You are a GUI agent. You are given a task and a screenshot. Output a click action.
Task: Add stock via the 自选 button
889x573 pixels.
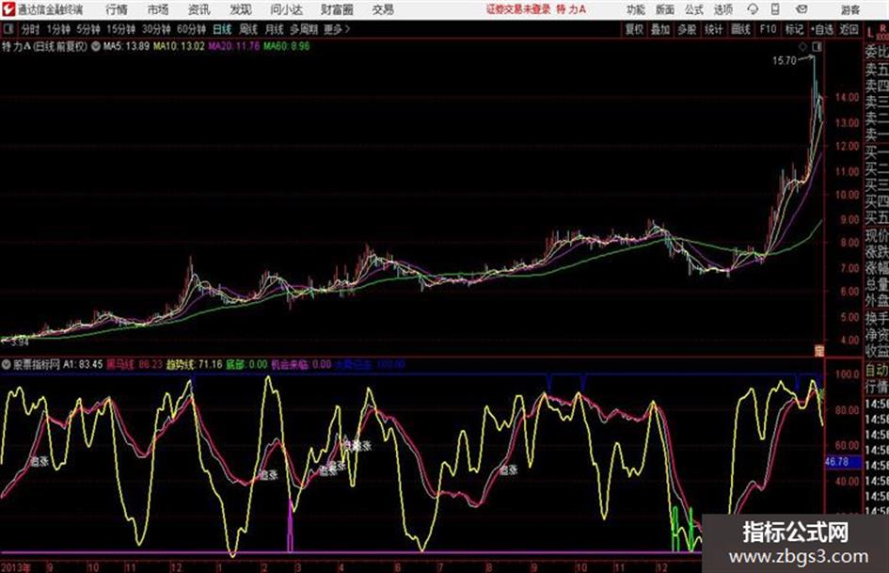click(x=821, y=29)
